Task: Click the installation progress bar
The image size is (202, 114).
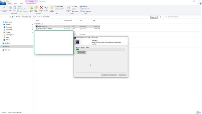Action: [101, 49]
